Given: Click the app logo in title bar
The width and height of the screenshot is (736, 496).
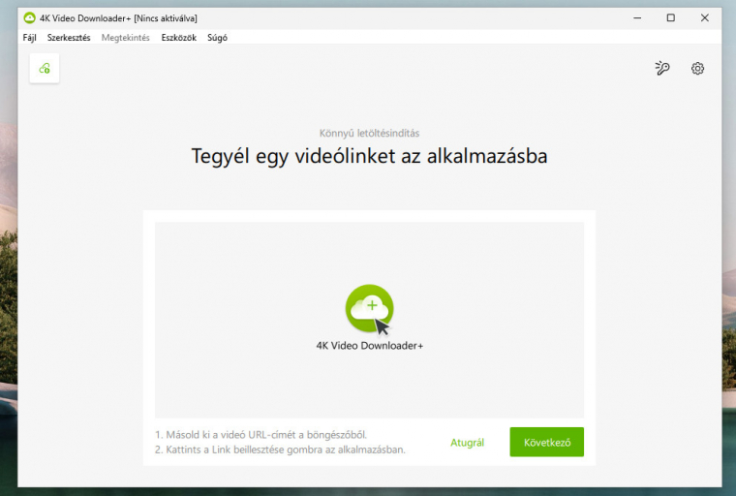Looking at the screenshot, I should pos(29,17).
